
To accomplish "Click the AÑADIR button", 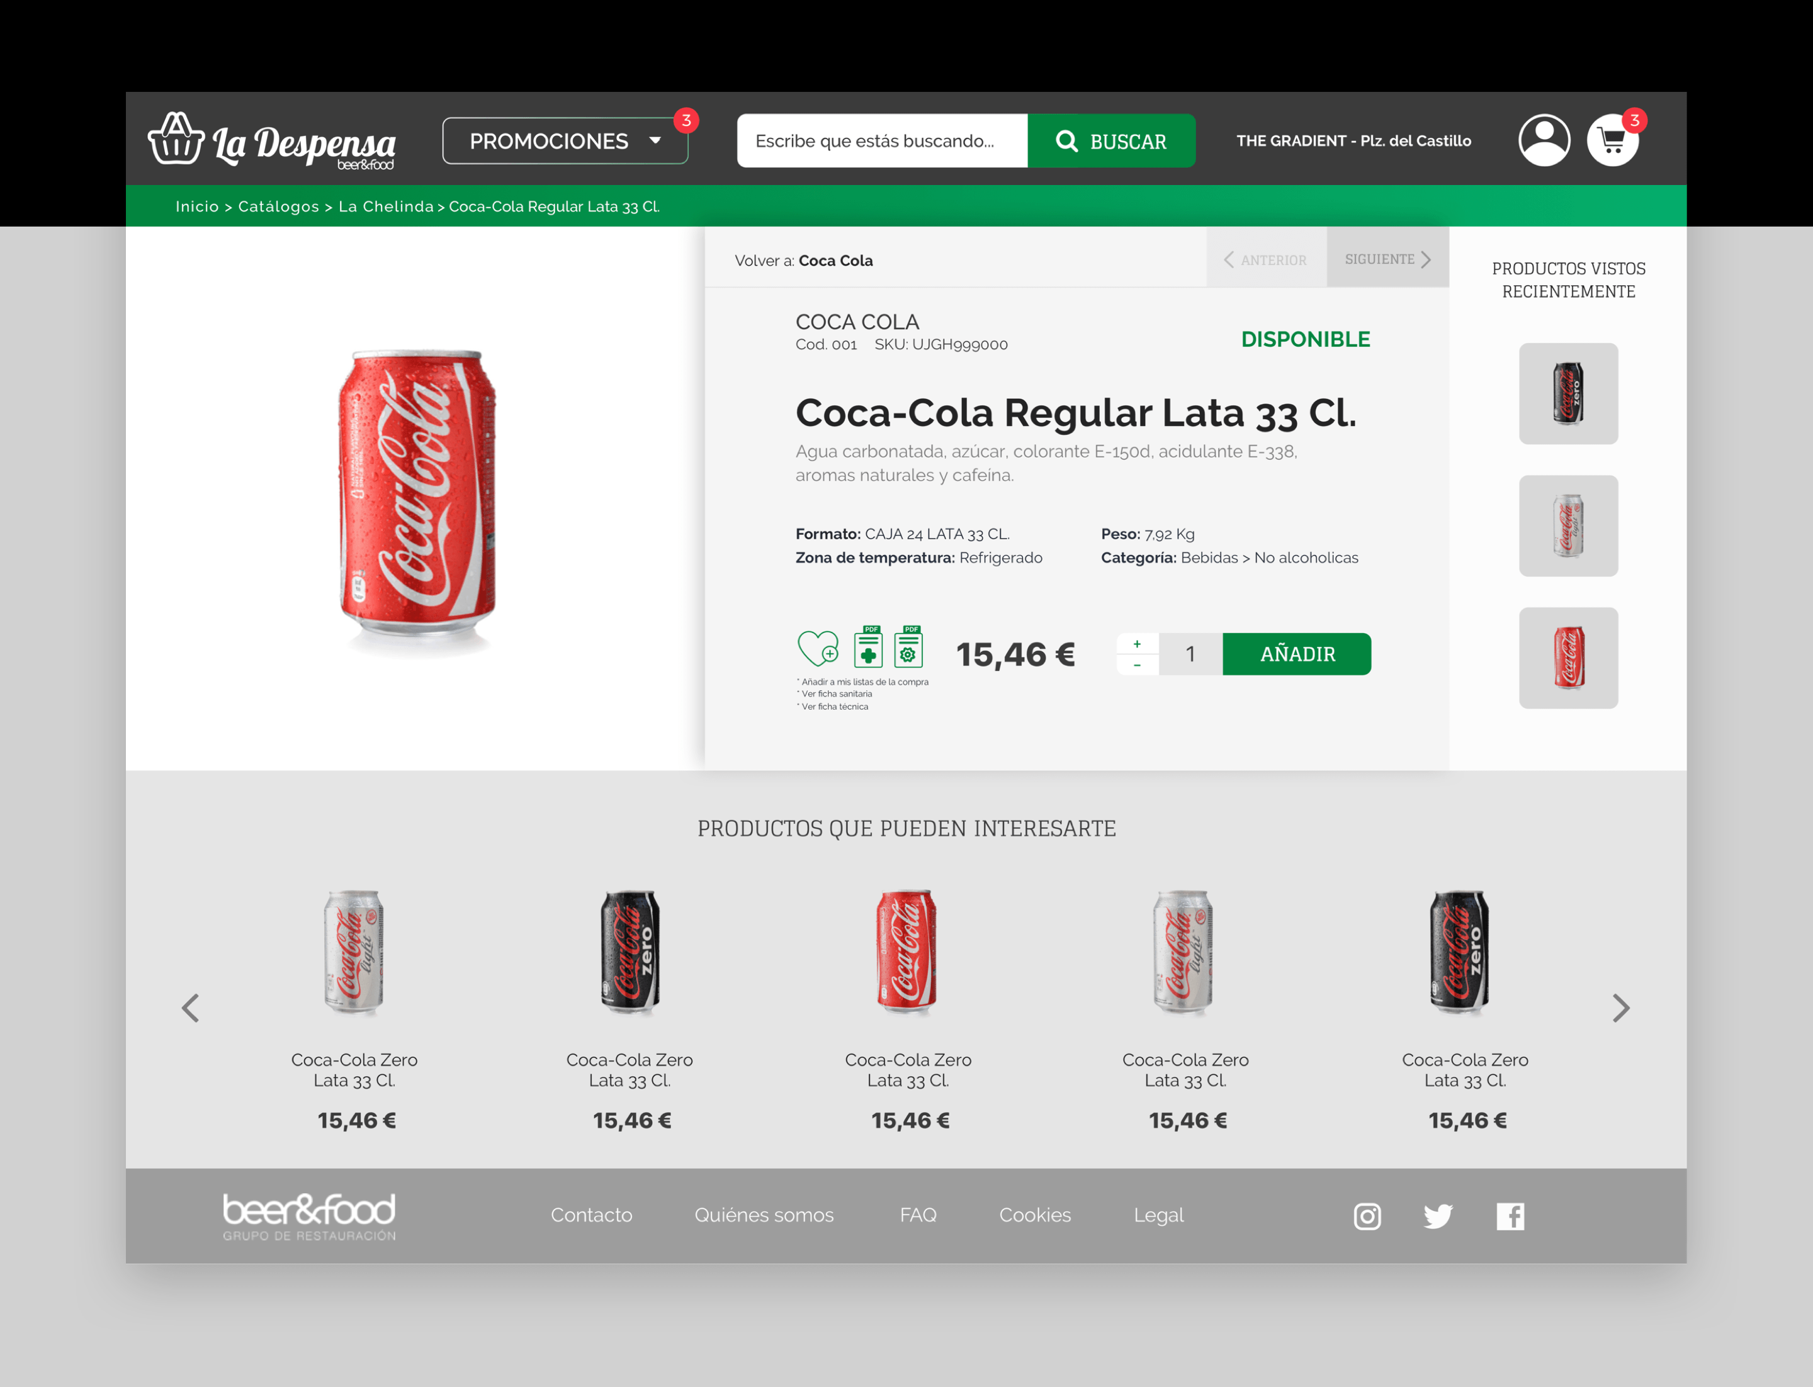I will pos(1297,654).
